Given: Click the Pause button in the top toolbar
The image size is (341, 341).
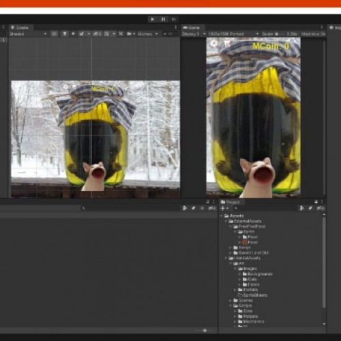Looking at the screenshot, I should pos(163,19).
